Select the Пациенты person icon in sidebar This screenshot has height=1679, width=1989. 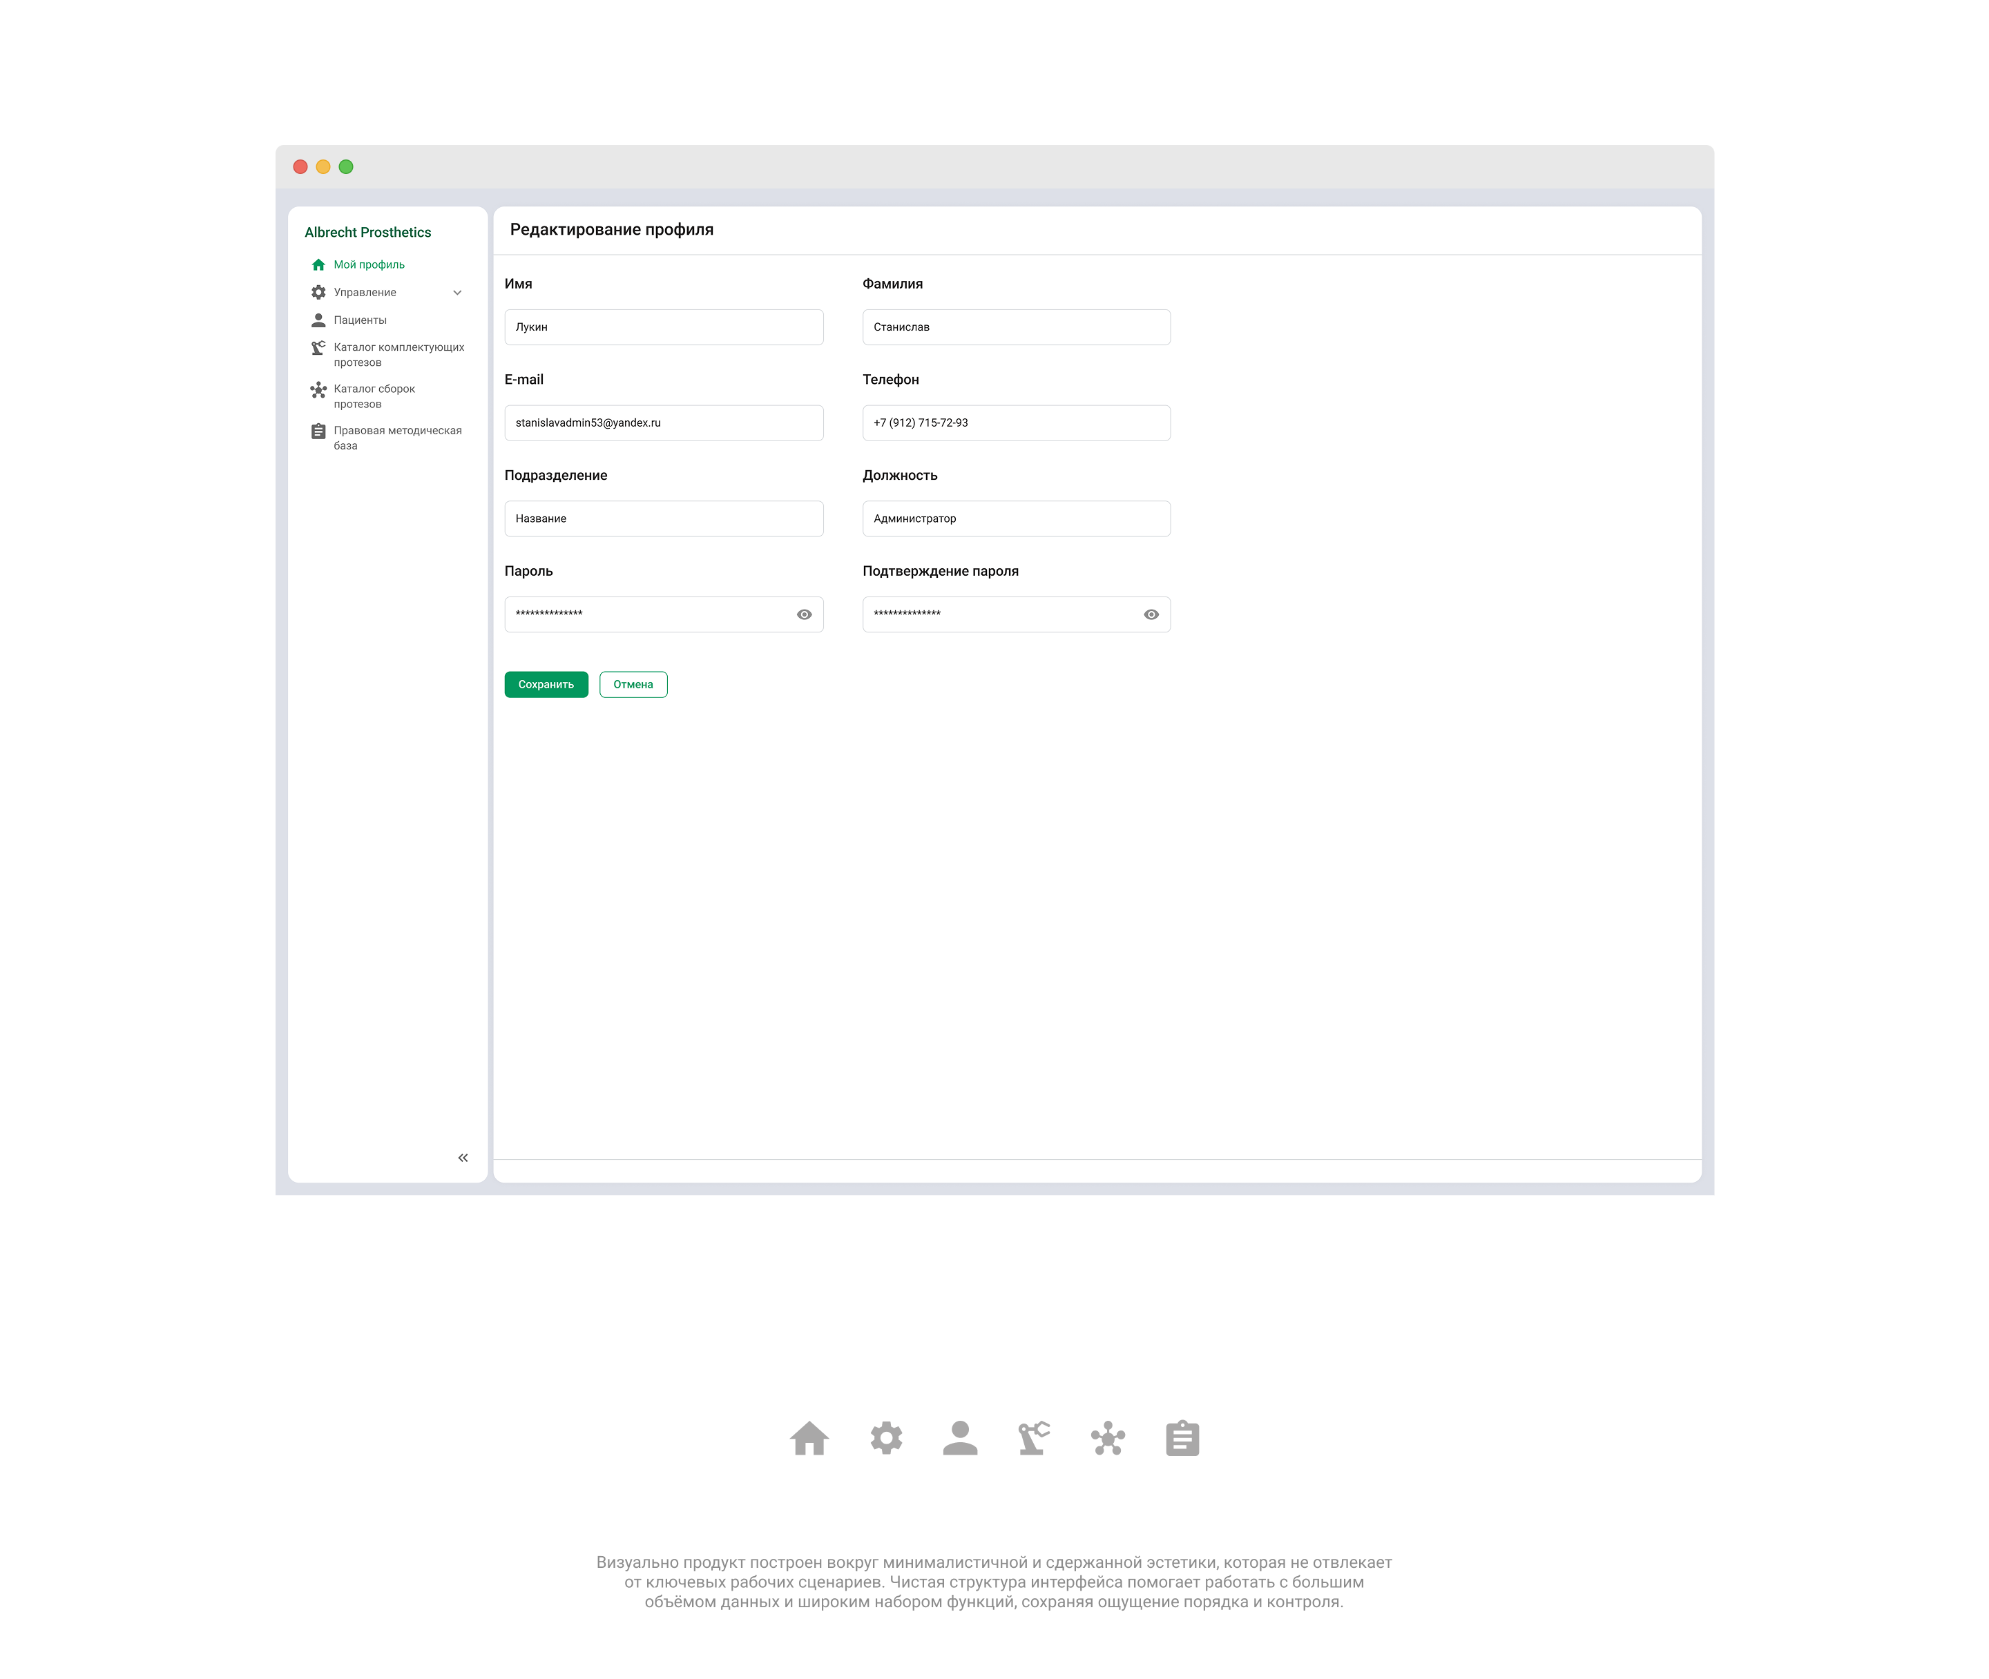point(318,320)
